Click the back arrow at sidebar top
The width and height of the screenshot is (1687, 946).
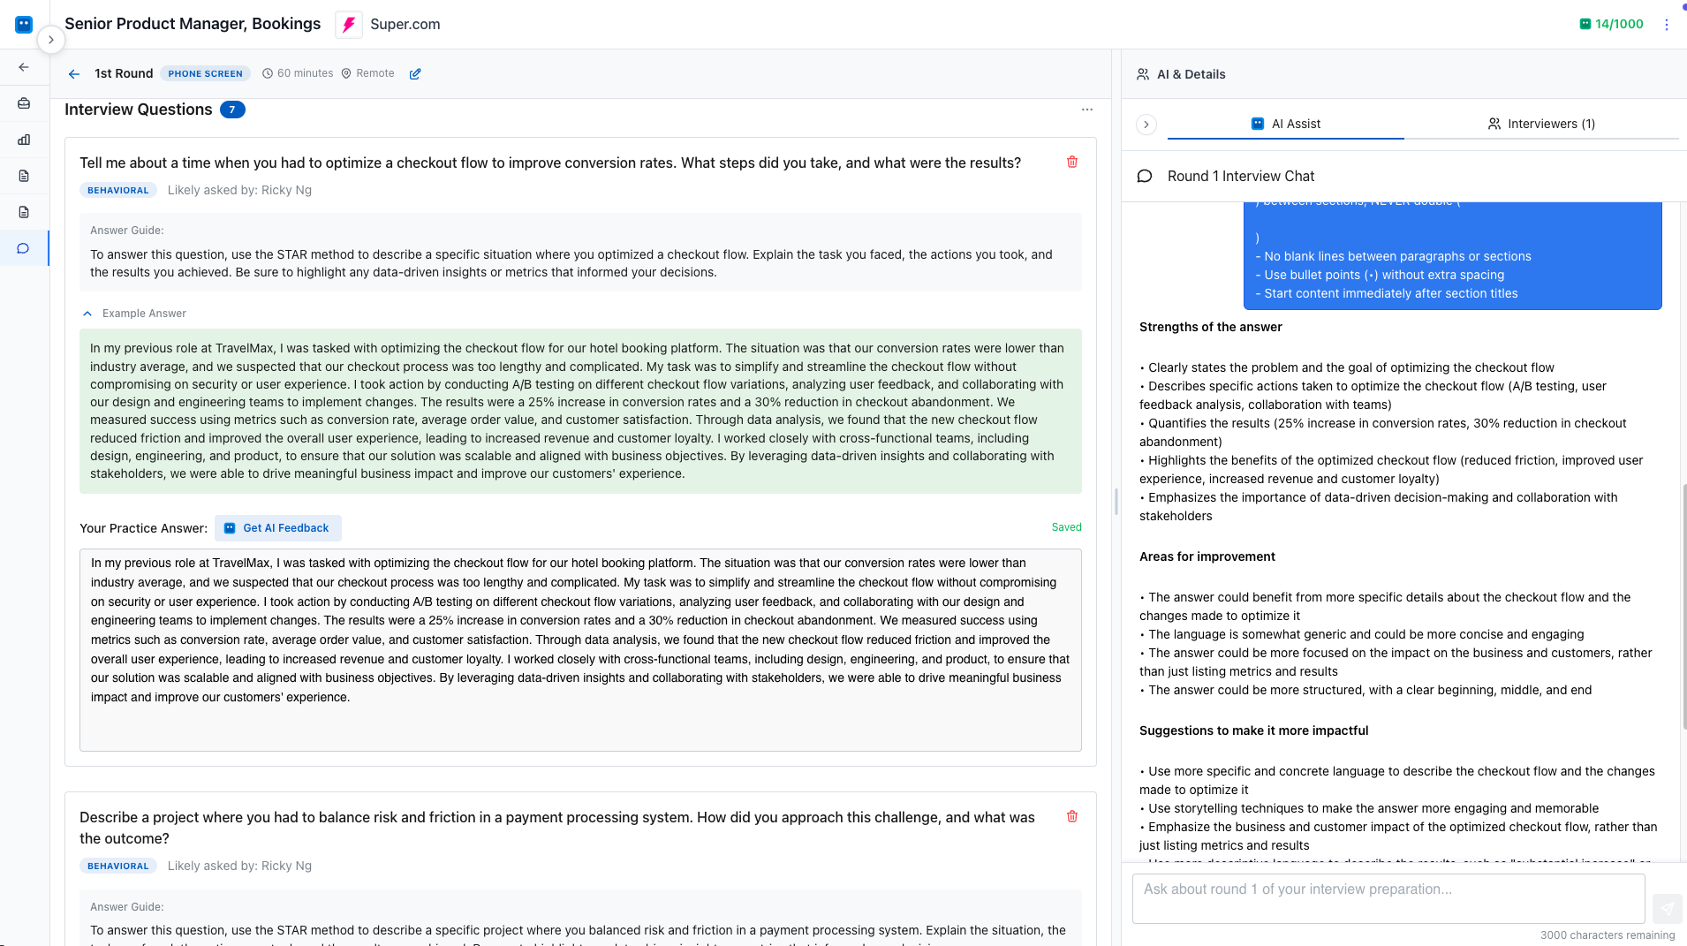(24, 66)
